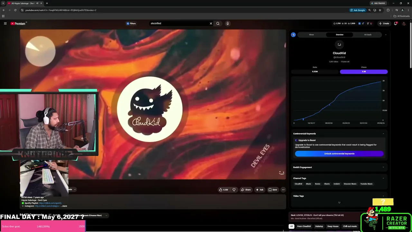Viewport: 412px width, 232px height.
Task: Dislike the video with thumbs down
Action: 234,190
